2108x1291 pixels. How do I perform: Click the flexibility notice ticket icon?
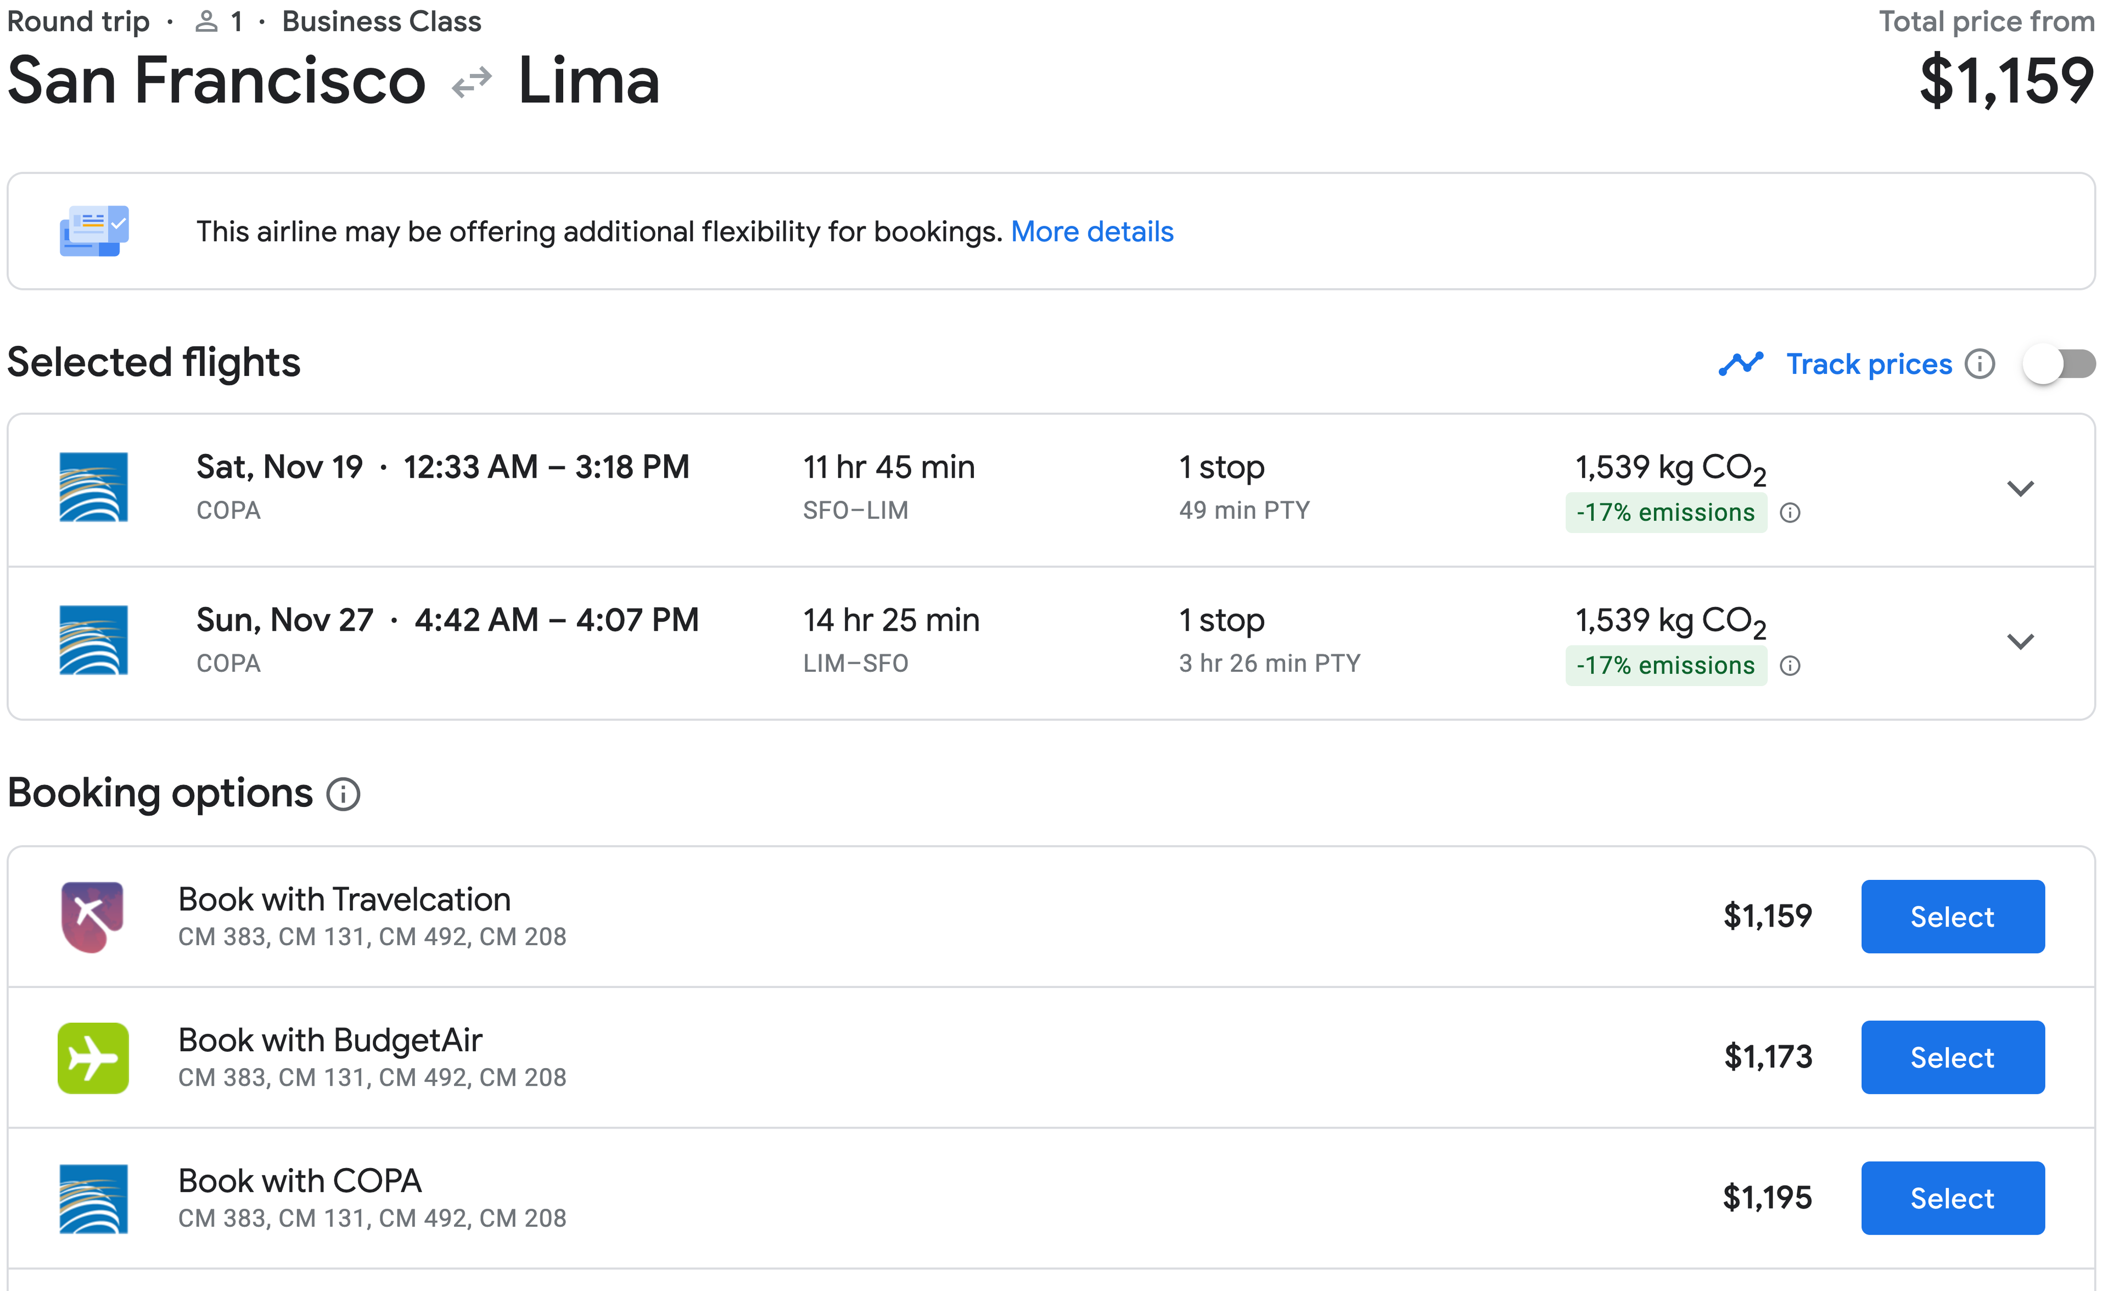pos(94,231)
